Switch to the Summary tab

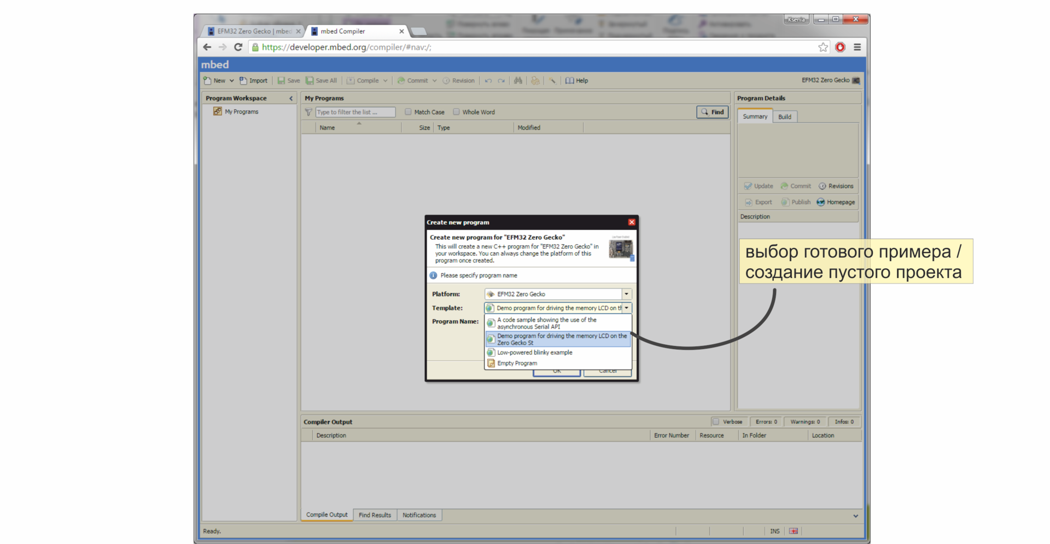pos(755,117)
